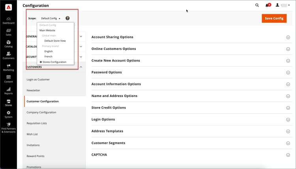Image resolution: width=296 pixels, height=169 pixels.
Task: Expand the Security section chevron
Action: (x=81, y=57)
